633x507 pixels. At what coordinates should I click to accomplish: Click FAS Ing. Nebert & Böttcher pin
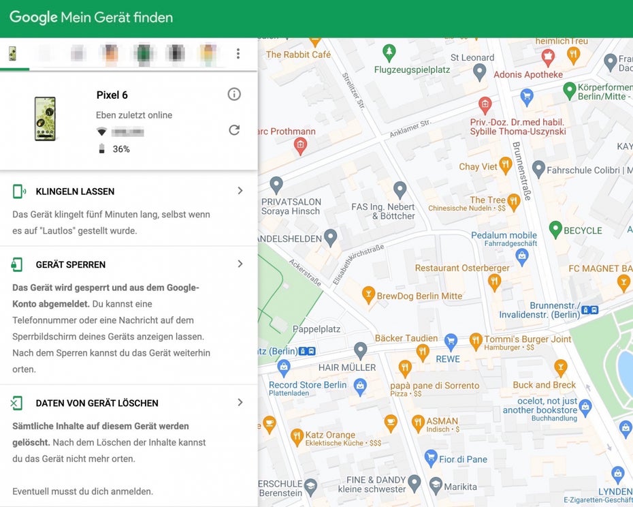(400, 190)
